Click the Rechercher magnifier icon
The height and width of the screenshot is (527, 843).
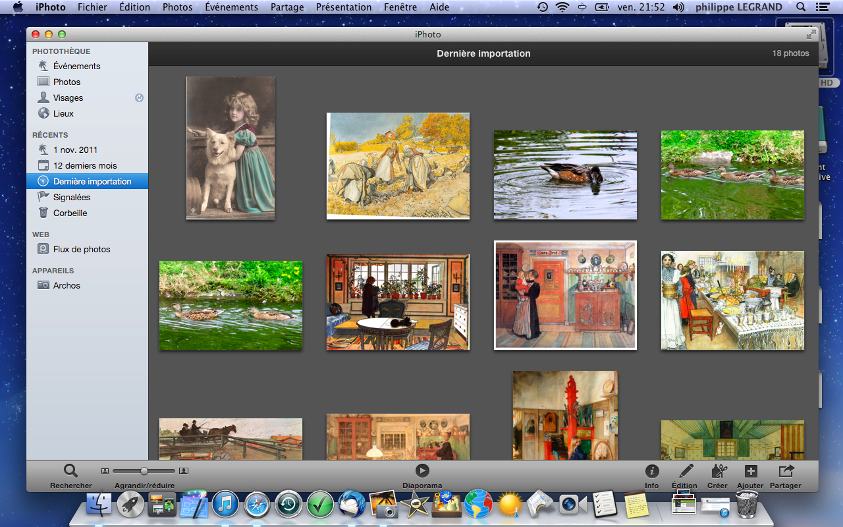[x=70, y=470]
